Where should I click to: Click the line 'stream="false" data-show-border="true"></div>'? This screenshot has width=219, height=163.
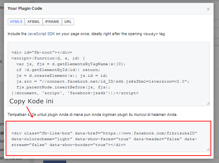click(69, 145)
